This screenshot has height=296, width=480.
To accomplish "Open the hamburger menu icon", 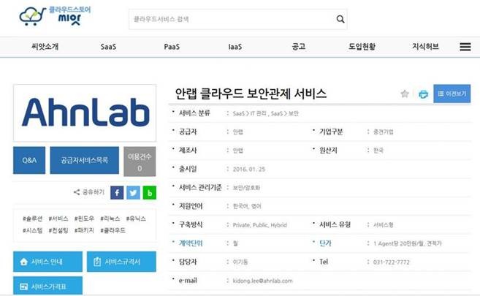I will (465, 47).
